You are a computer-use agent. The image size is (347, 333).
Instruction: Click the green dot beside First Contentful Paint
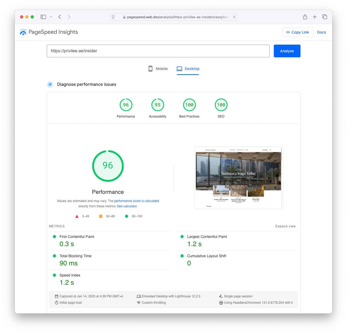(54, 237)
